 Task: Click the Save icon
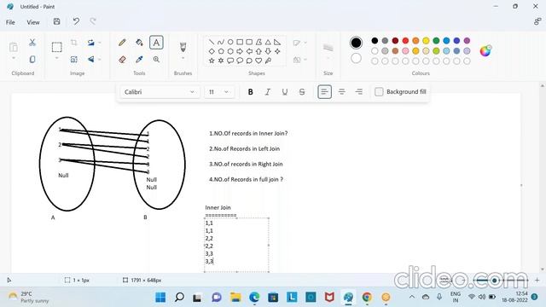(x=57, y=21)
